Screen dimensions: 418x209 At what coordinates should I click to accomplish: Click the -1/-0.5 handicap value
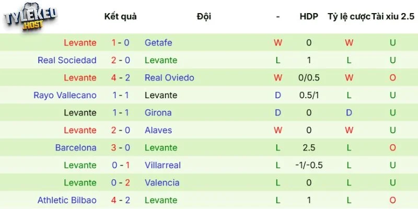[309, 165]
